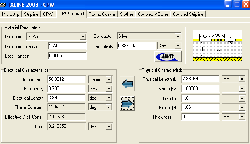Open the Phase Constant deg/m unit dropdown
The width and height of the screenshot is (250, 144).
pos(109,107)
